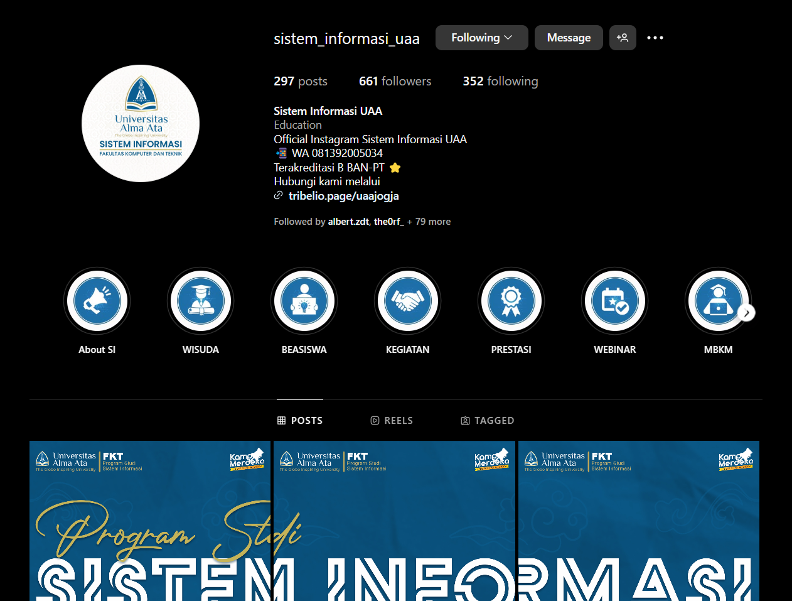The image size is (792, 601).
Task: Open the tribelio.page/uaajogja link
Action: [x=343, y=196]
